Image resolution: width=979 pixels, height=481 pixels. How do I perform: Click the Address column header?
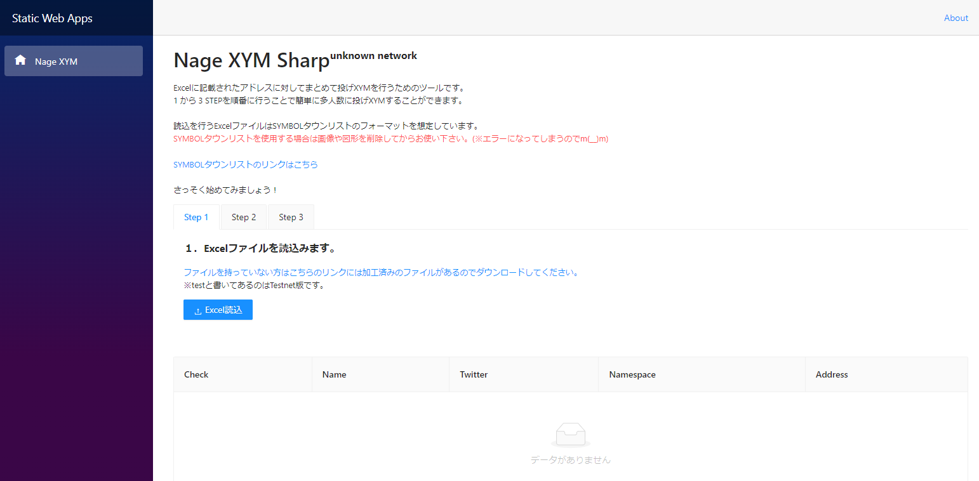coord(886,374)
